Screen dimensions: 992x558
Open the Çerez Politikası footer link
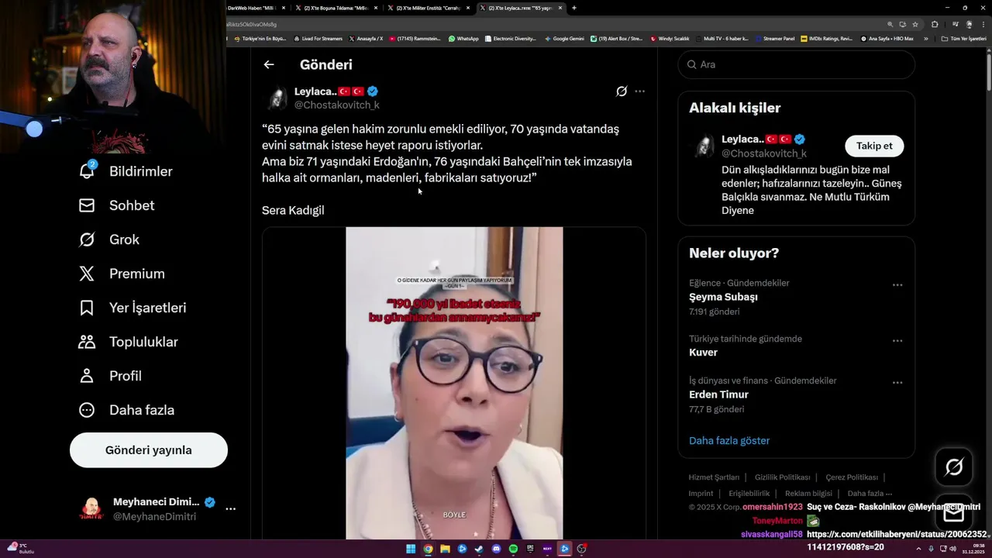point(852,477)
